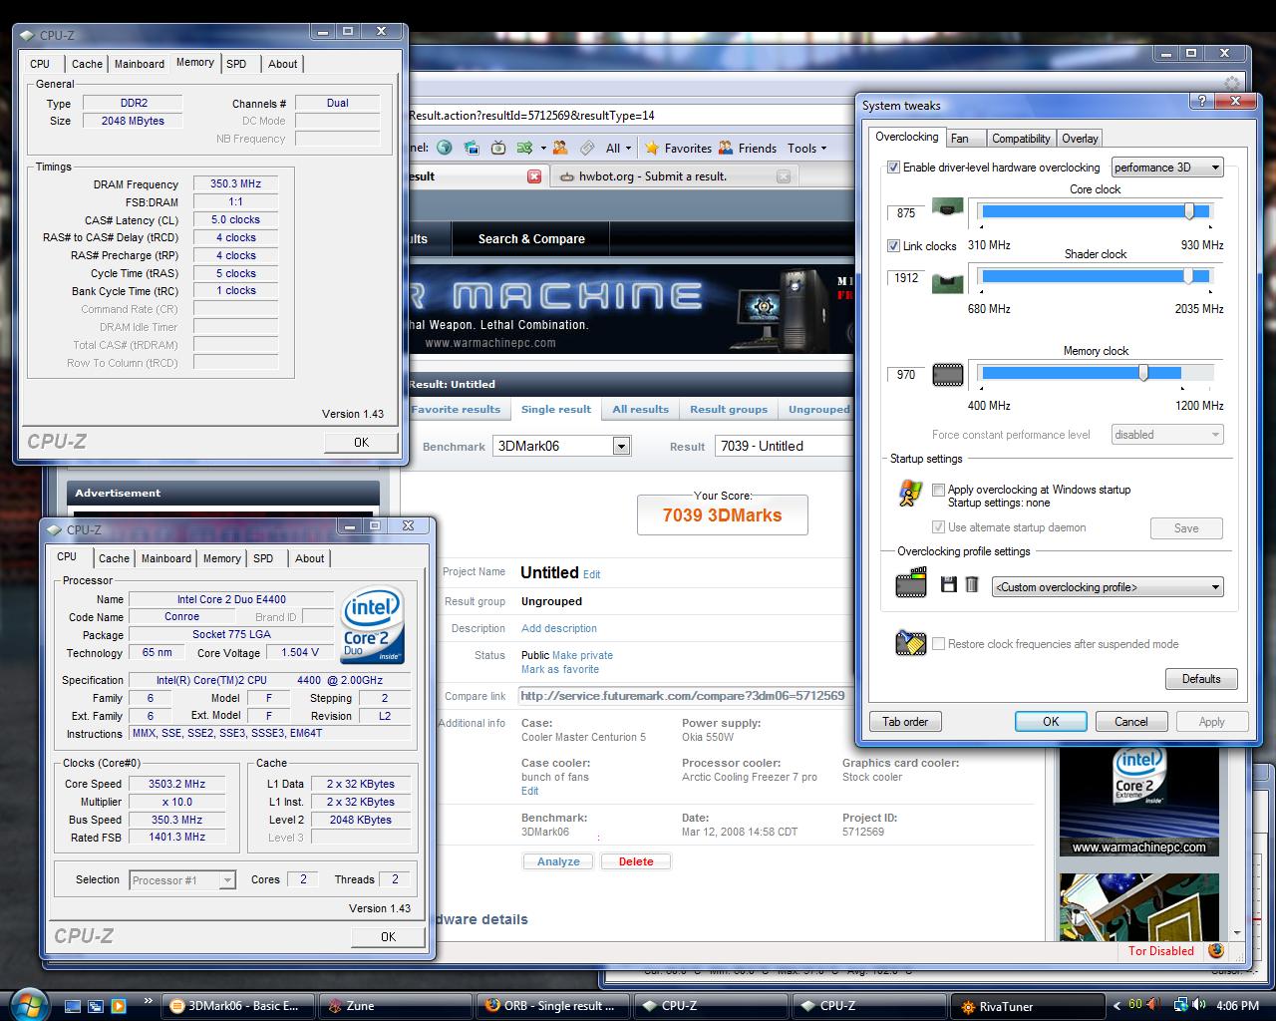Click the tag icon in browser toolbar
The height and width of the screenshot is (1021, 1276).
tap(587, 148)
